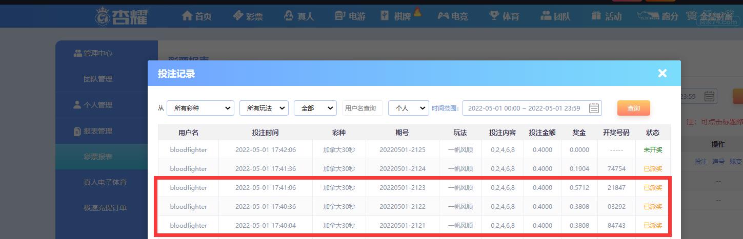
Task: Click the 投注记录 dialog title
Action: (x=176, y=74)
